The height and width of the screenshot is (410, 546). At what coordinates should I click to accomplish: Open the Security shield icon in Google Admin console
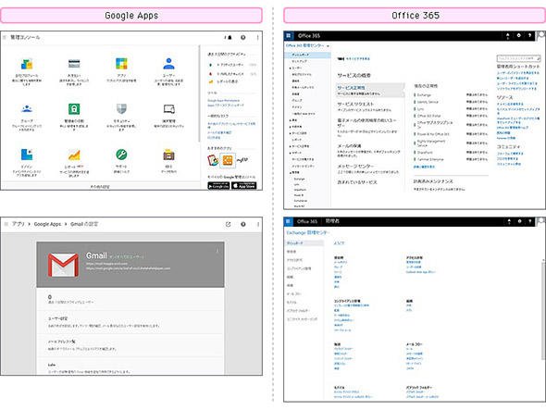coord(121,109)
